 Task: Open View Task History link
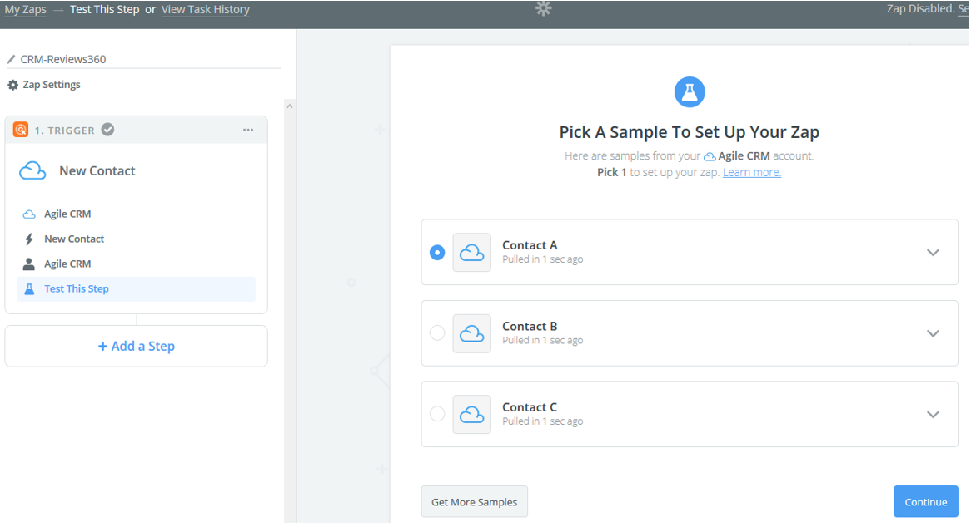pyautogui.click(x=206, y=9)
